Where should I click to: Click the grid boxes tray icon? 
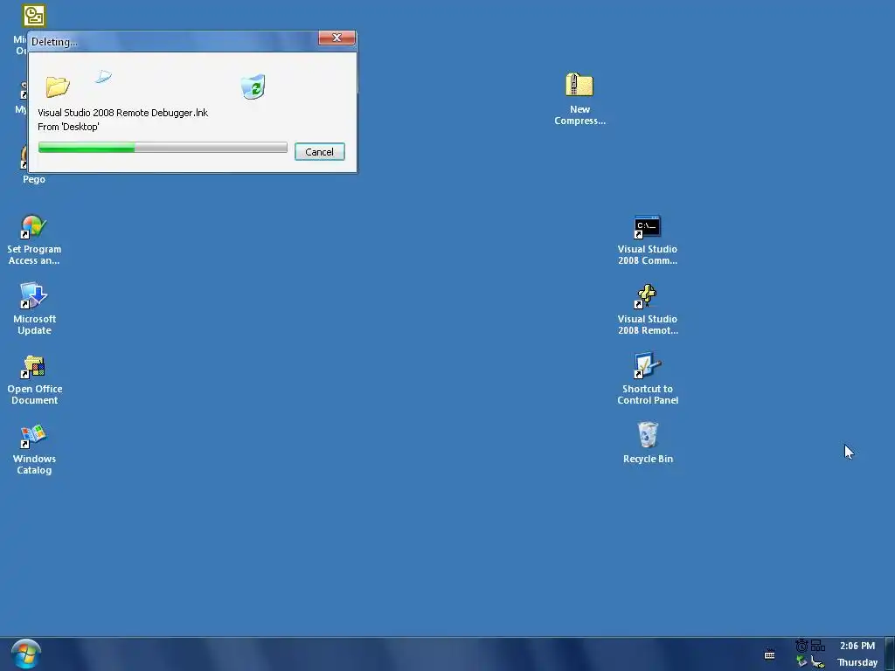(x=818, y=646)
